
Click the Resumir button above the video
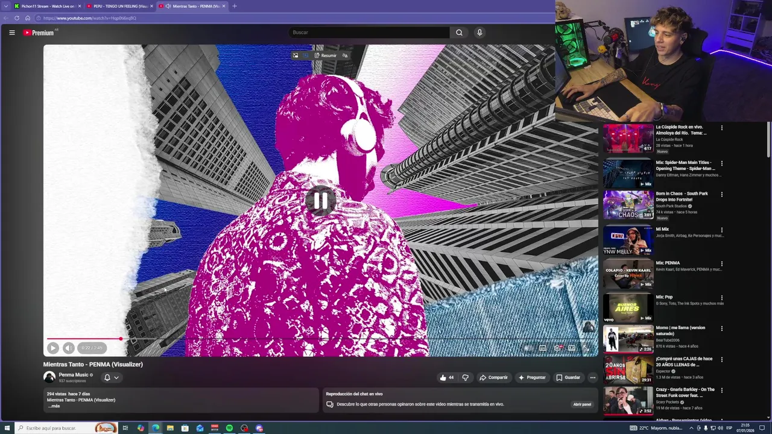pyautogui.click(x=326, y=55)
